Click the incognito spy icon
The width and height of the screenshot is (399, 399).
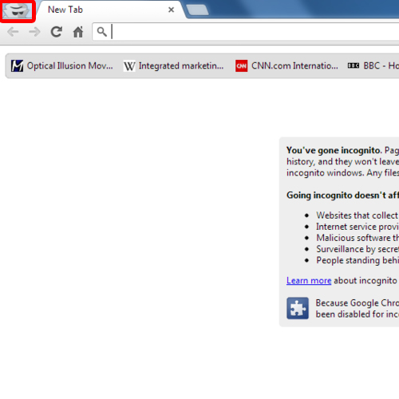click(18, 10)
